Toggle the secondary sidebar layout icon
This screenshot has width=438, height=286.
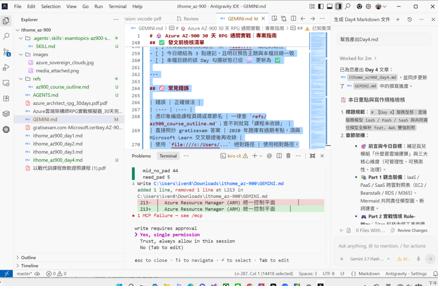pos(339,6)
